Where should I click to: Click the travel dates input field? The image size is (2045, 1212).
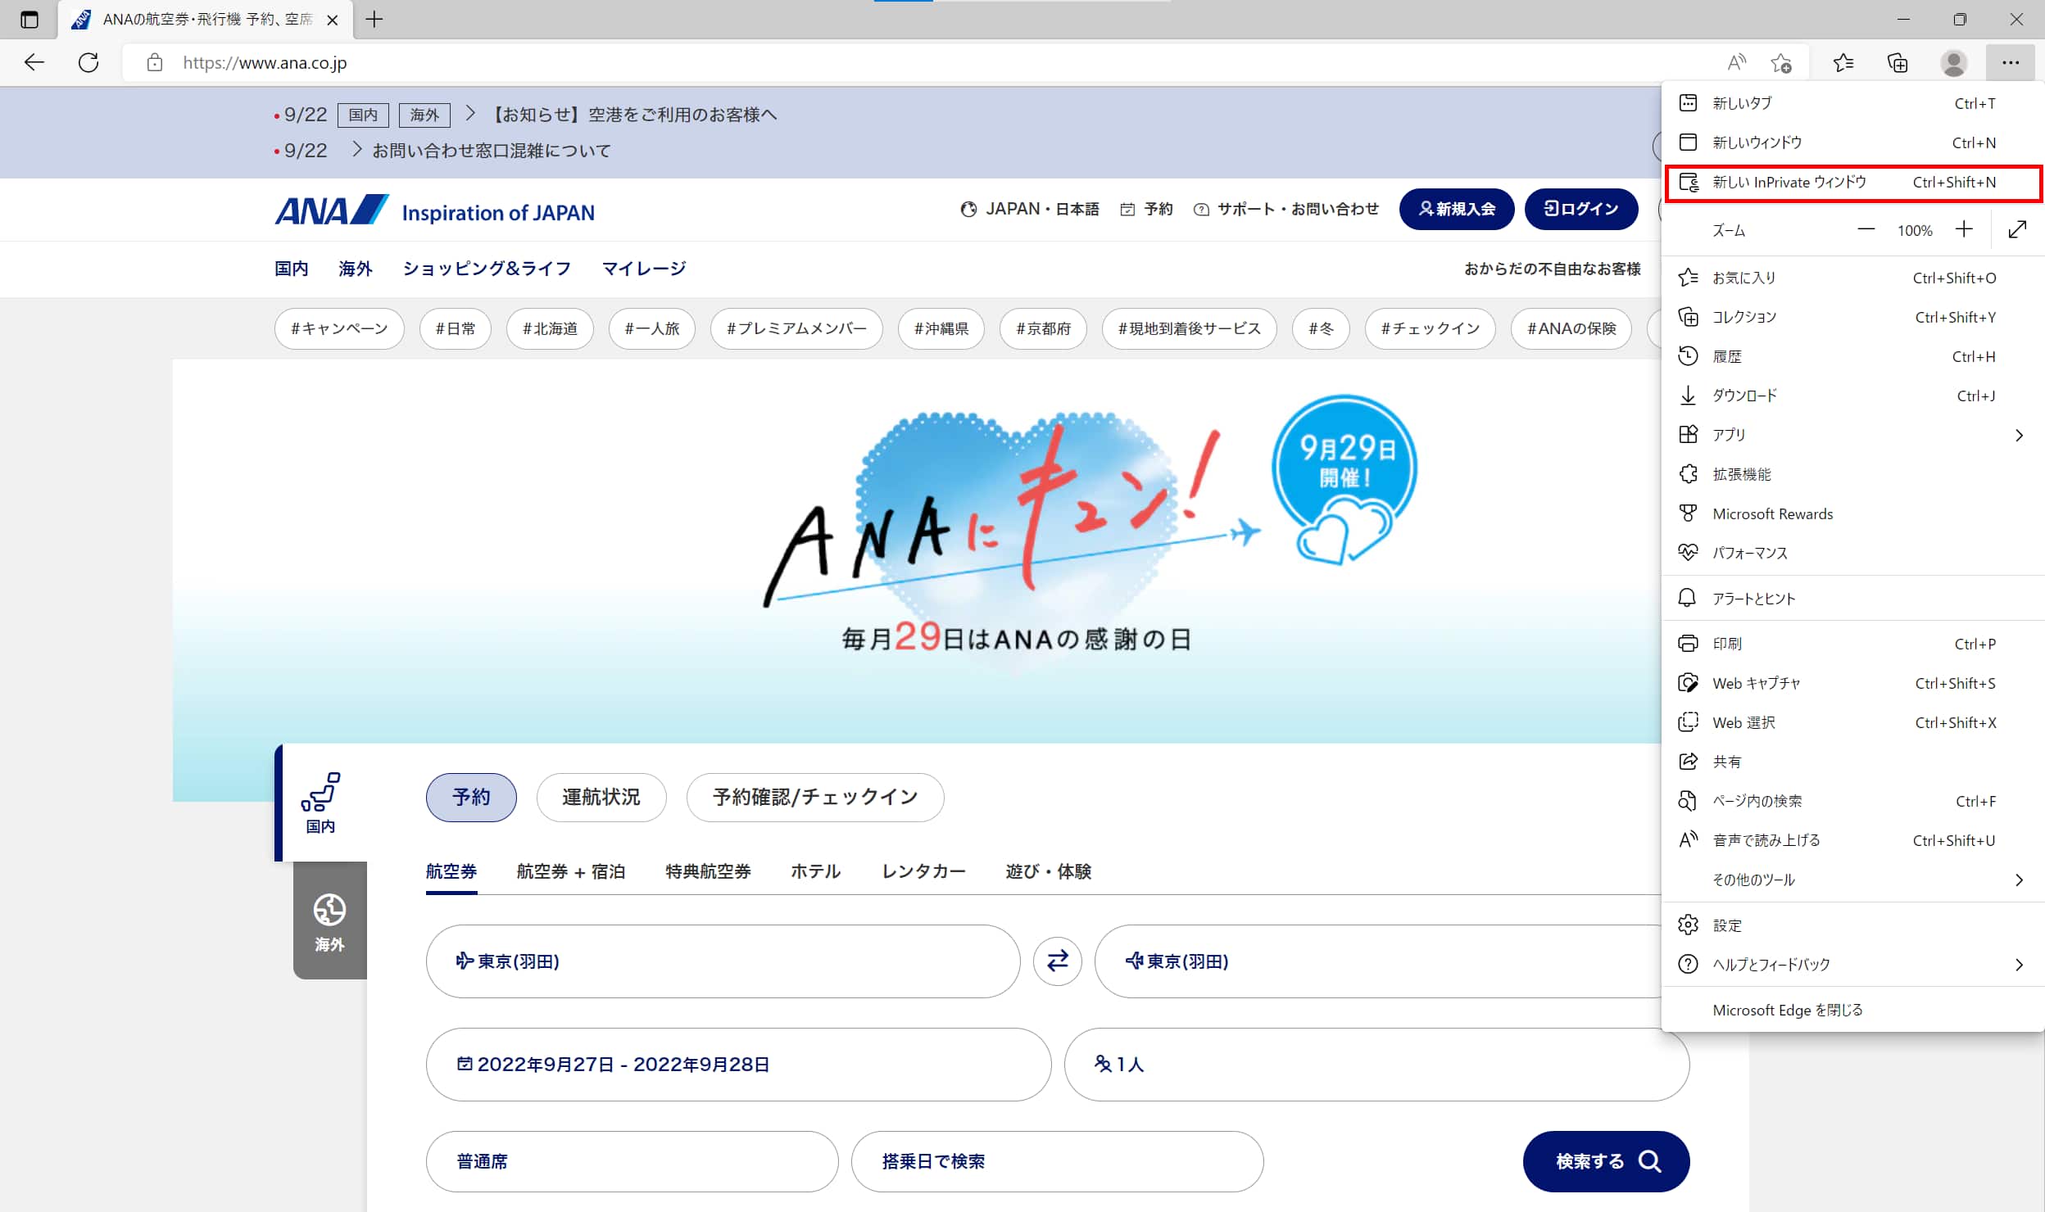pyautogui.click(x=737, y=1064)
